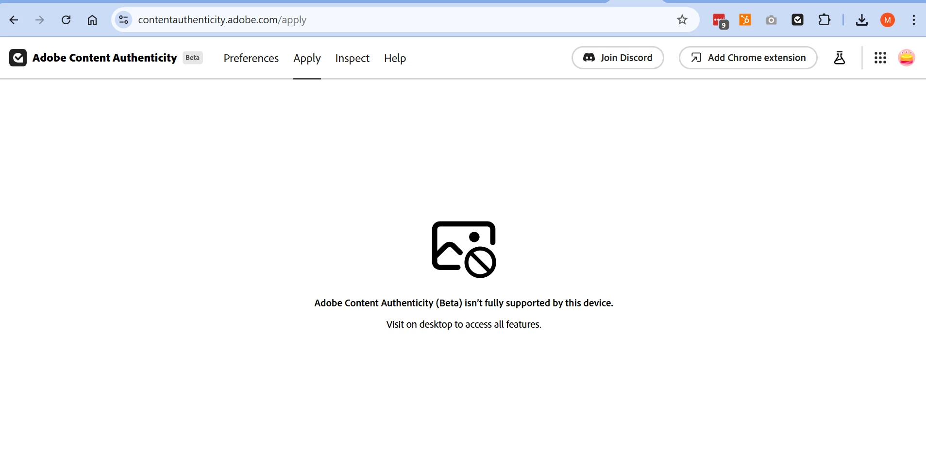
Task: Open the Content Authenticity extension icon
Action: (797, 20)
